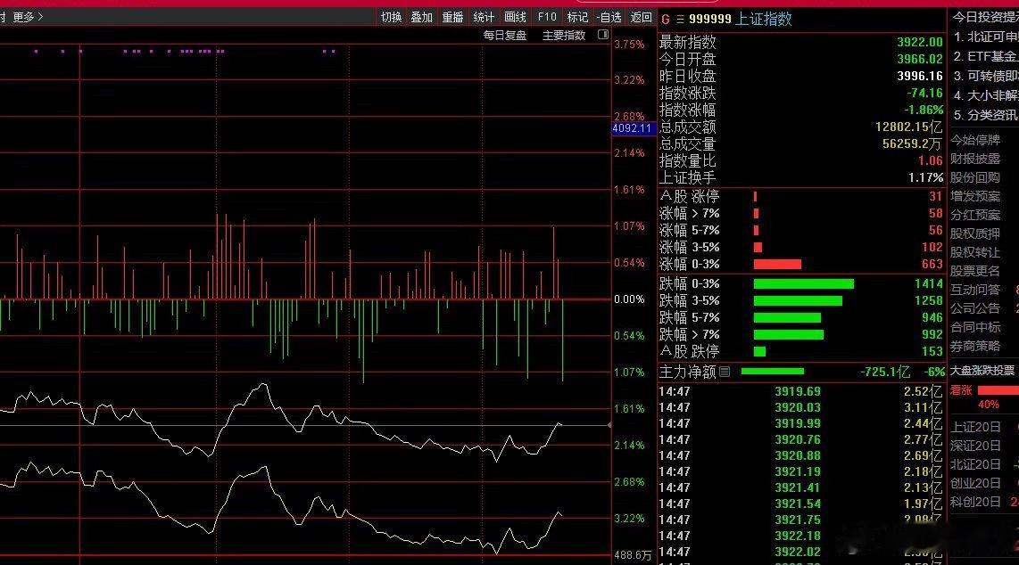Image resolution: width=1019 pixels, height=565 pixels.
Task: Open news item 3. 可转债
Action: point(986,76)
